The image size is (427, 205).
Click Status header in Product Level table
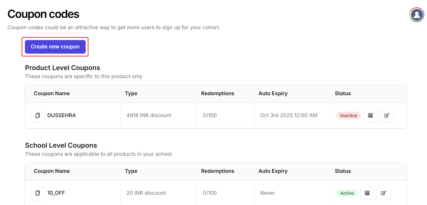343,94
